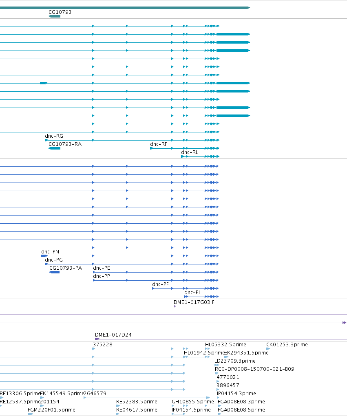This screenshot has height=416, width=347.
Task: Select the dnc-PE protein label
Action: pos(102,268)
